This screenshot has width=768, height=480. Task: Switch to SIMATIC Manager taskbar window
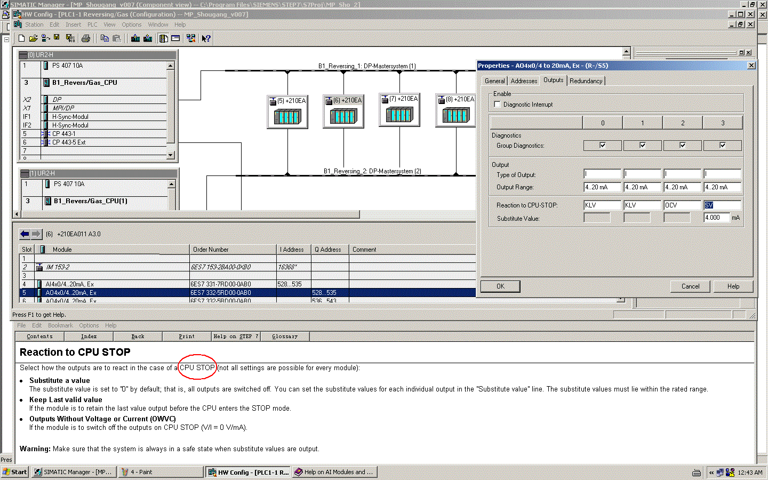(x=74, y=472)
